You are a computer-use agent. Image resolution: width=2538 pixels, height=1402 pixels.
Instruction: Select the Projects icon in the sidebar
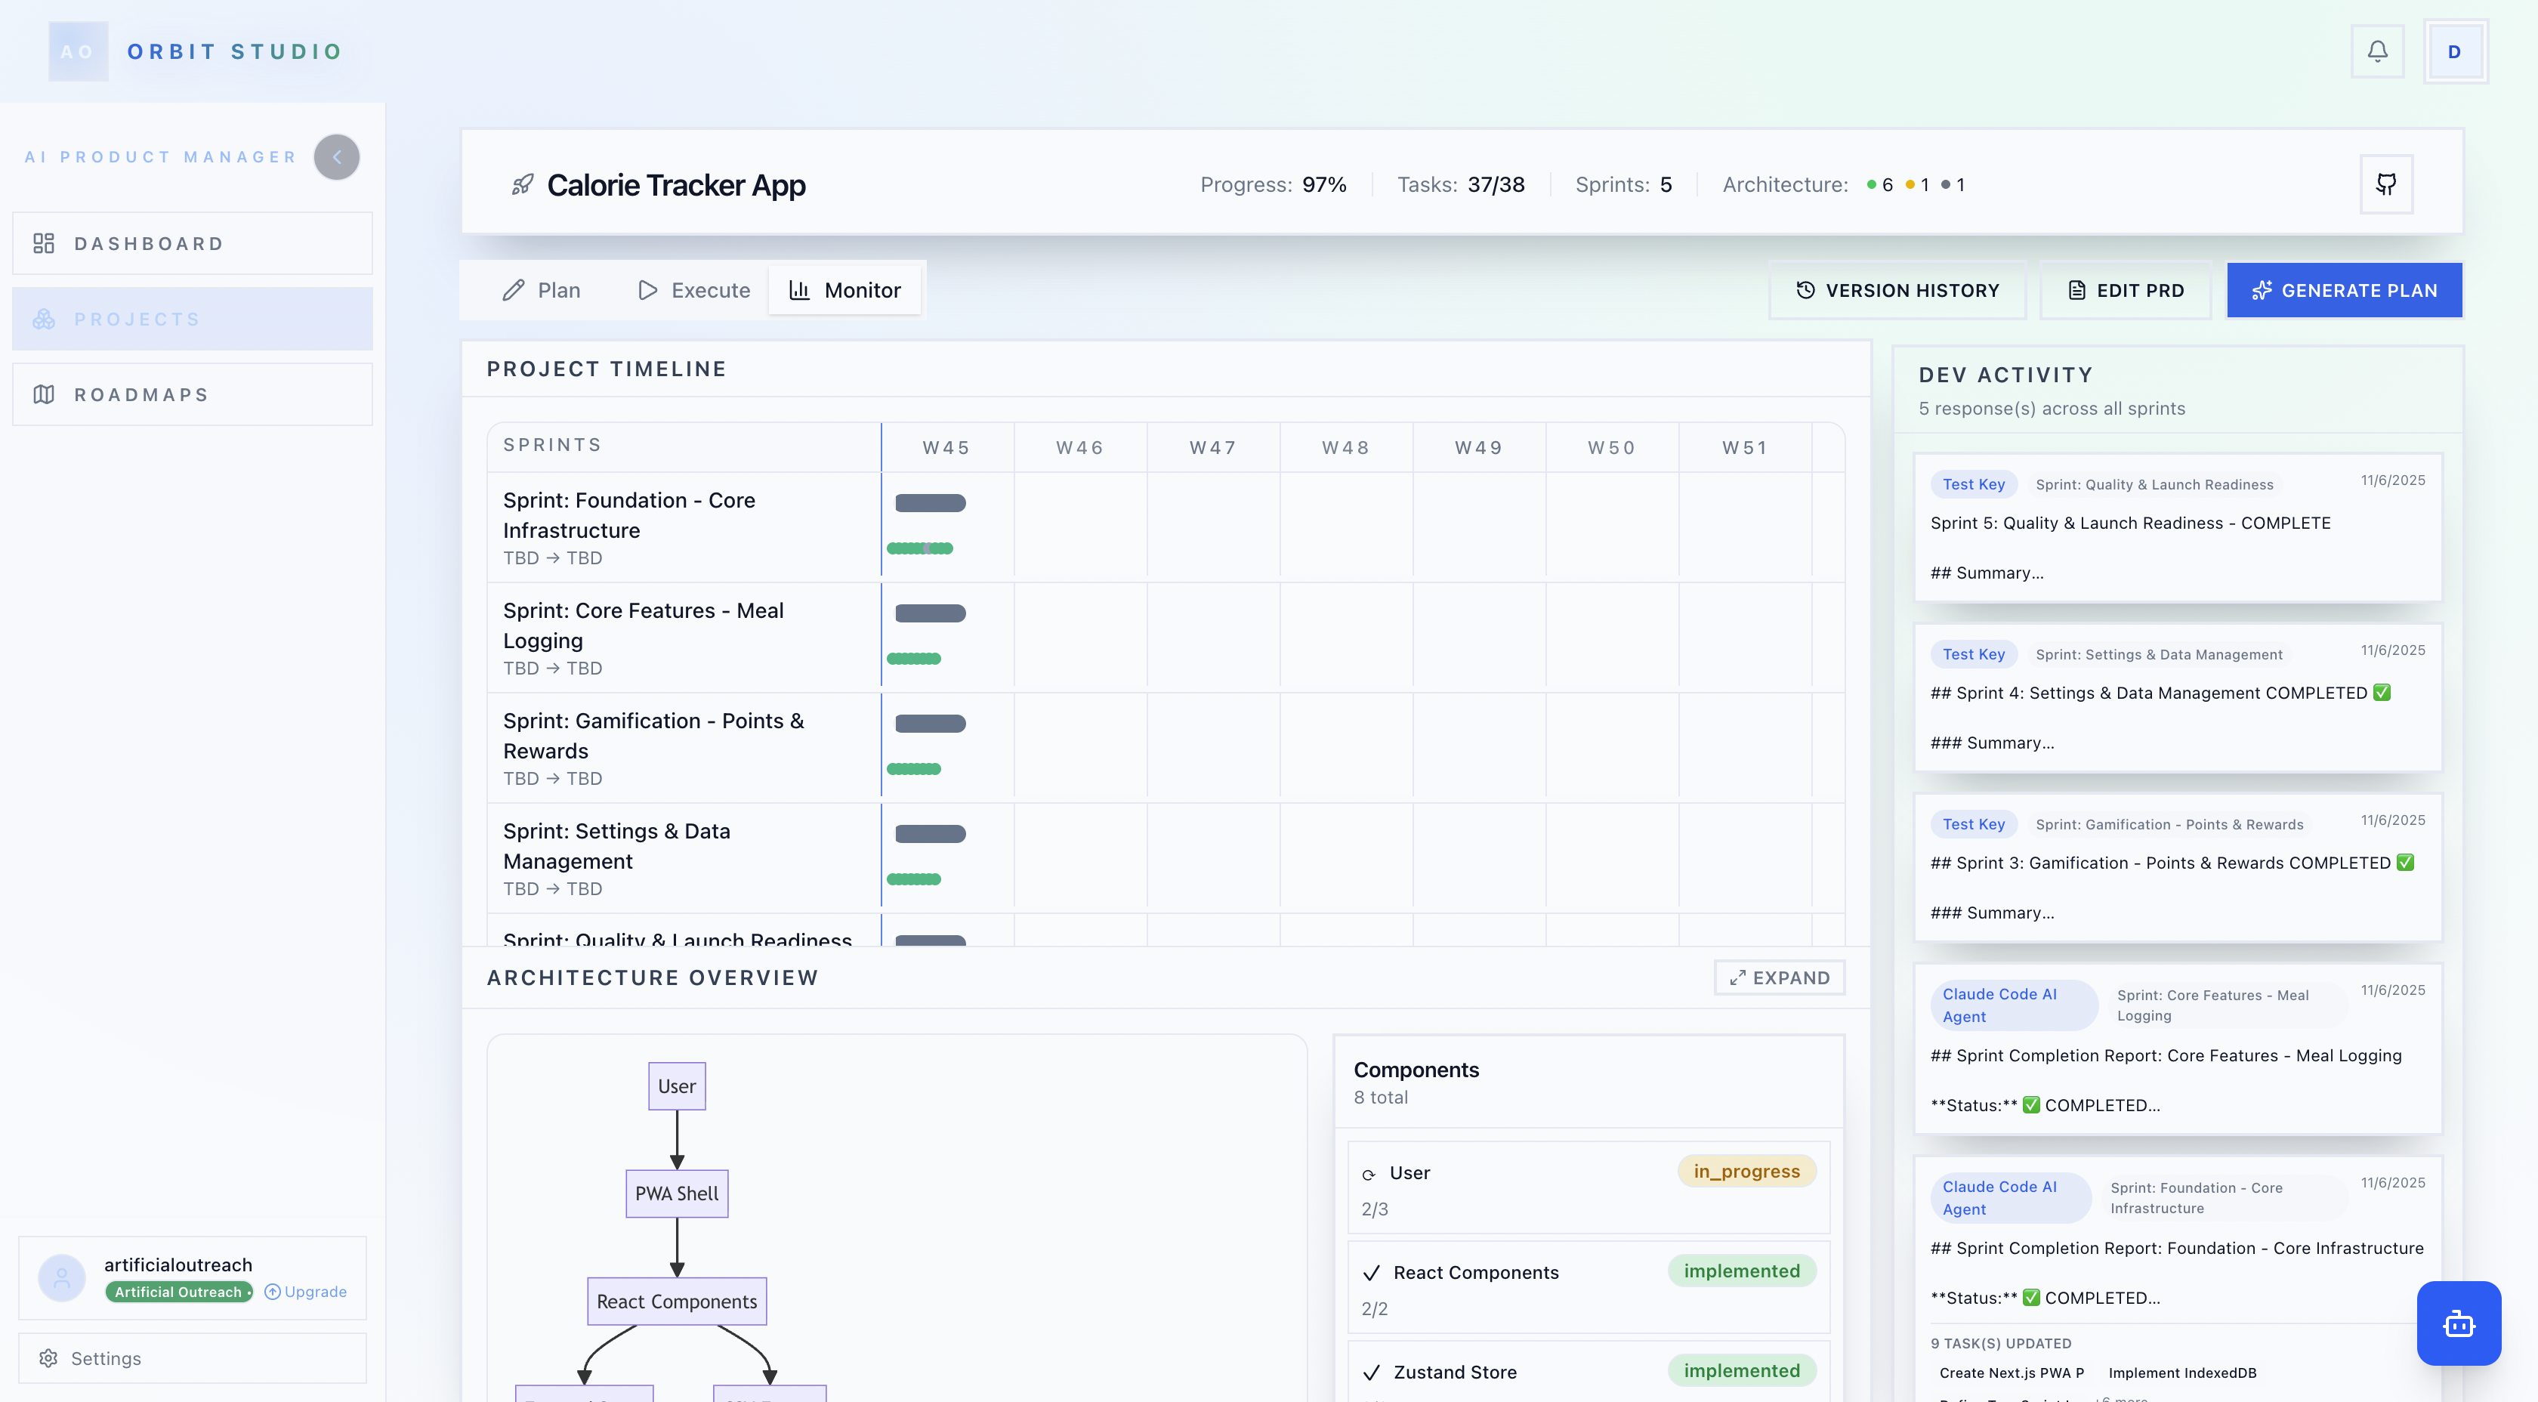click(43, 318)
